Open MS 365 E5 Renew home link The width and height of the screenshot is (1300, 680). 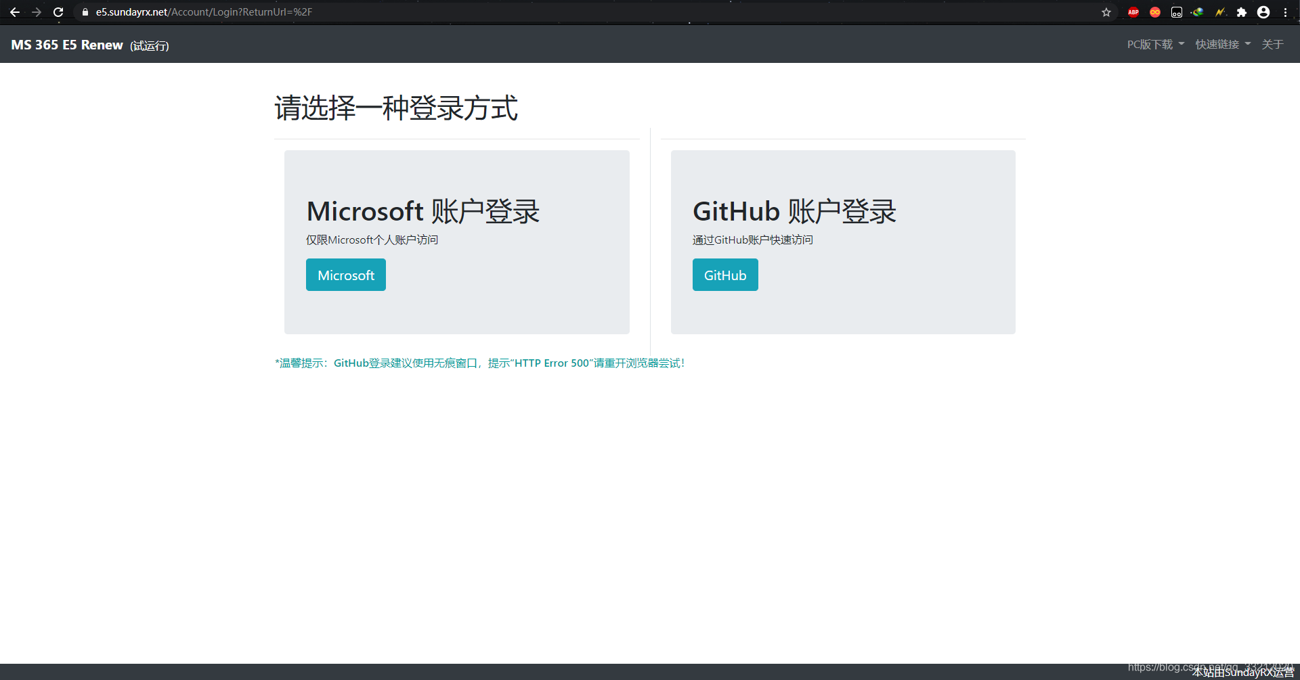click(67, 45)
